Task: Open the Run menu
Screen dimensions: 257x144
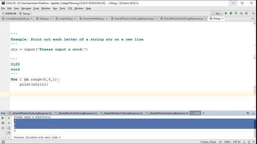Action: (x=55, y=8)
